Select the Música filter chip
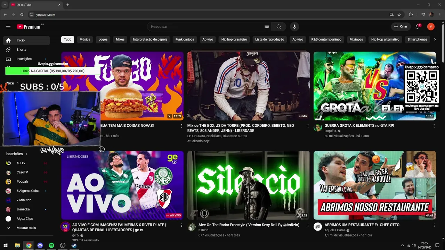 pyautogui.click(x=85, y=40)
